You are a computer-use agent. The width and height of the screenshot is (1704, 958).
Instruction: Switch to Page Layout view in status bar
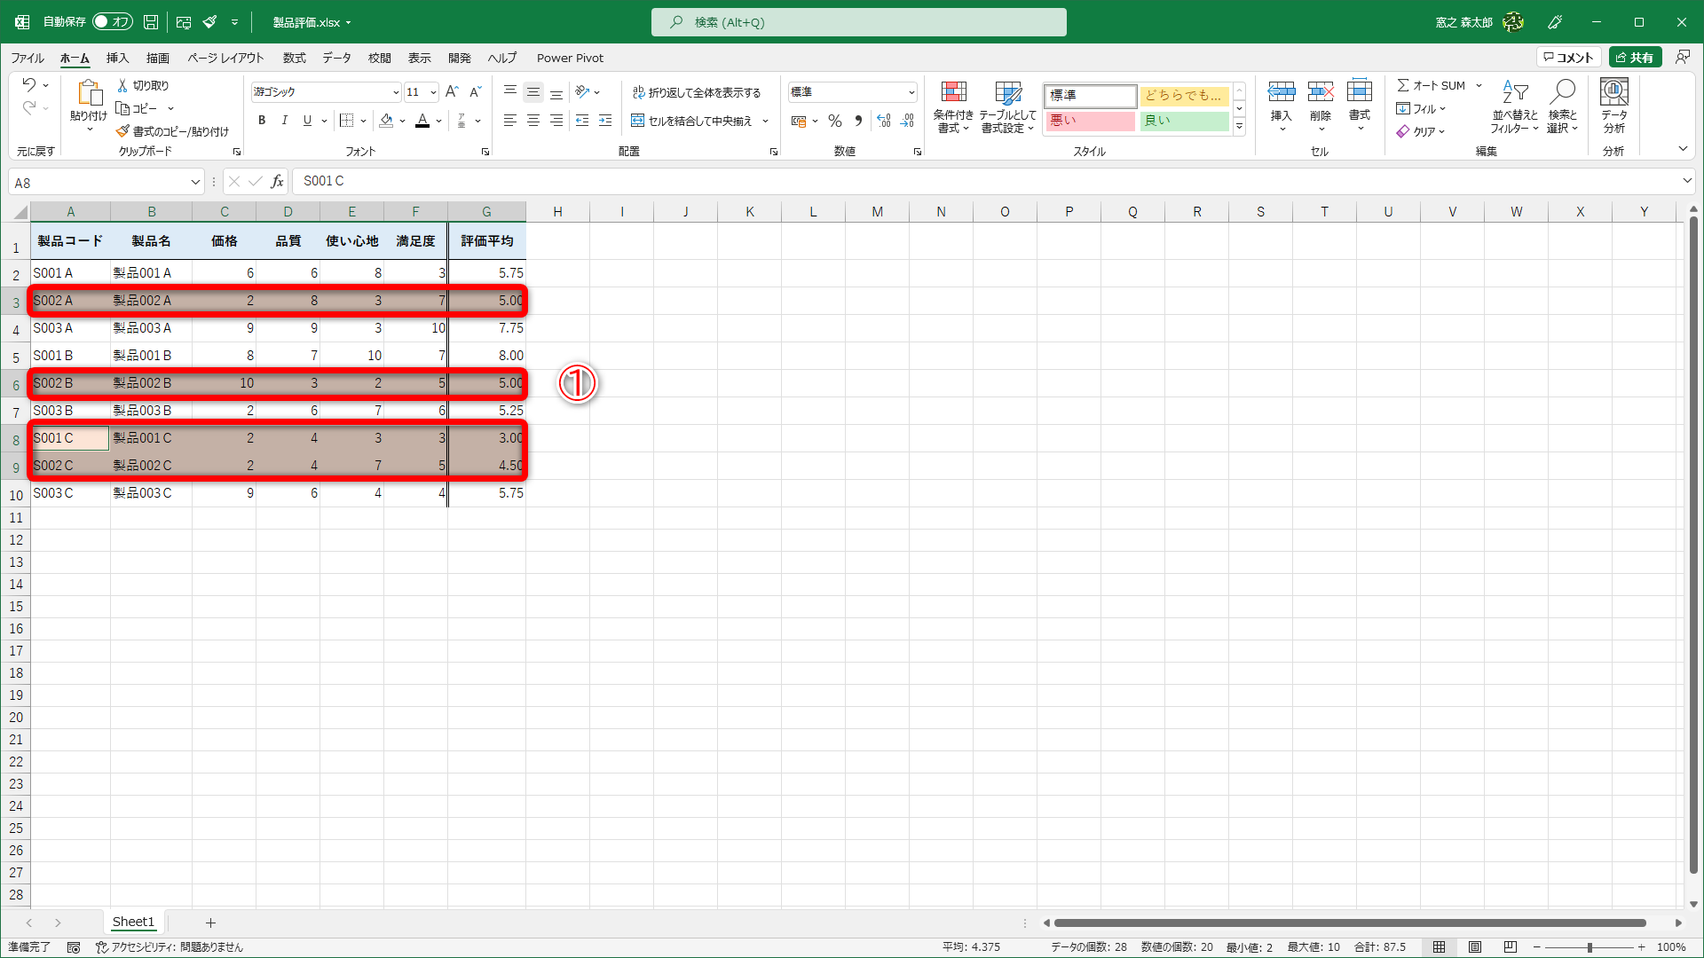click(x=1474, y=947)
